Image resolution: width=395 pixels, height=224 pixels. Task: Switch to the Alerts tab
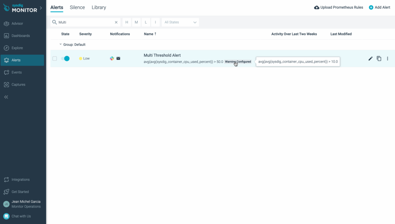click(x=57, y=7)
